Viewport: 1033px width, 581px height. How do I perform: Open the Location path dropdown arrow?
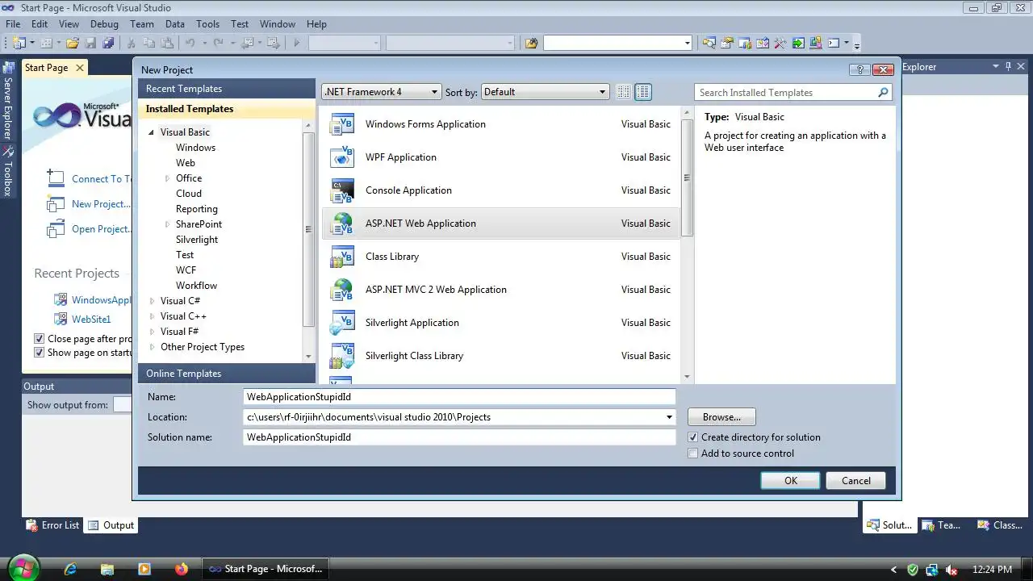coord(669,417)
